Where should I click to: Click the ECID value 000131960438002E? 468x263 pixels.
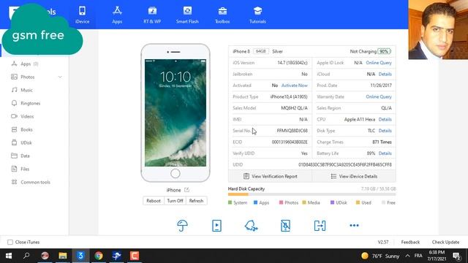(x=290, y=142)
